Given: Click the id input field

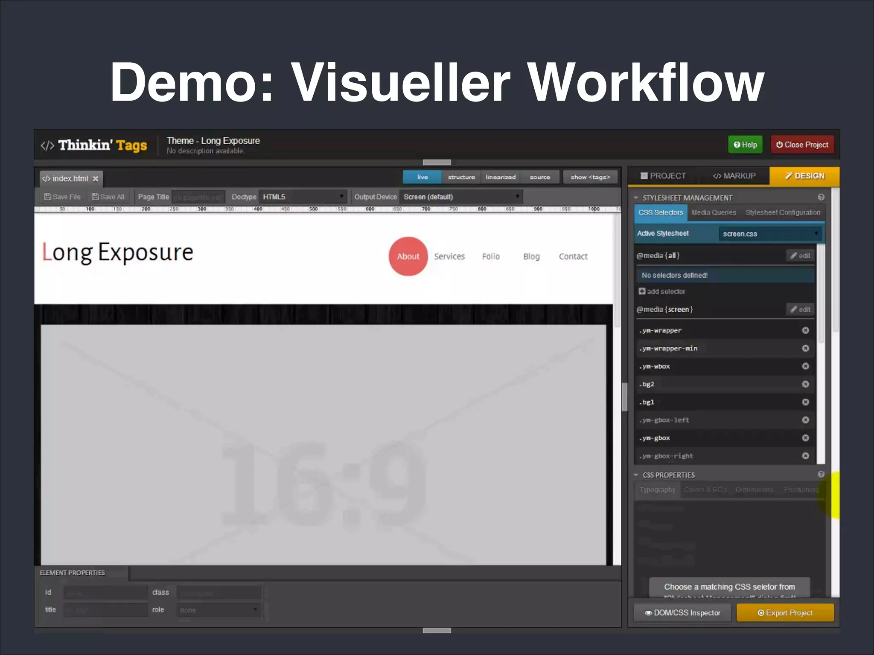Looking at the screenshot, I should coord(105,593).
